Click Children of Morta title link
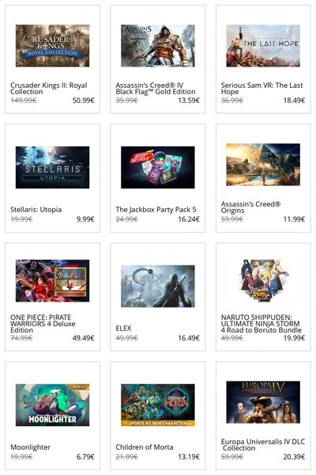The width and height of the screenshot is (316, 475). tap(145, 446)
